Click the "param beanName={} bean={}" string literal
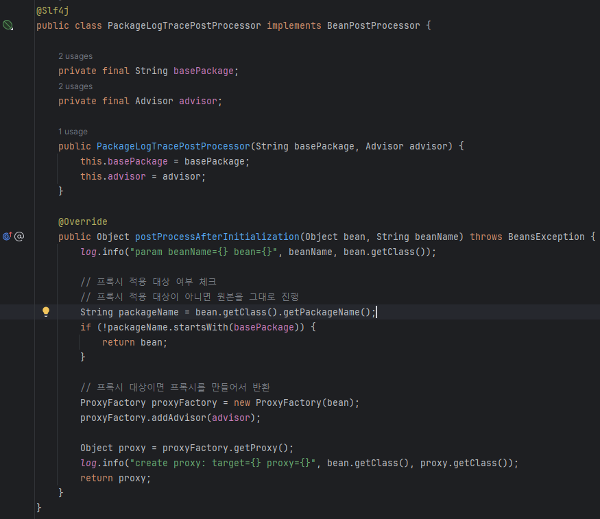The image size is (600, 519). (203, 252)
